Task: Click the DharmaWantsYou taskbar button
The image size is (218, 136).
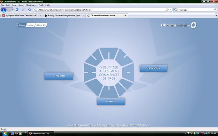Action: 41,134
